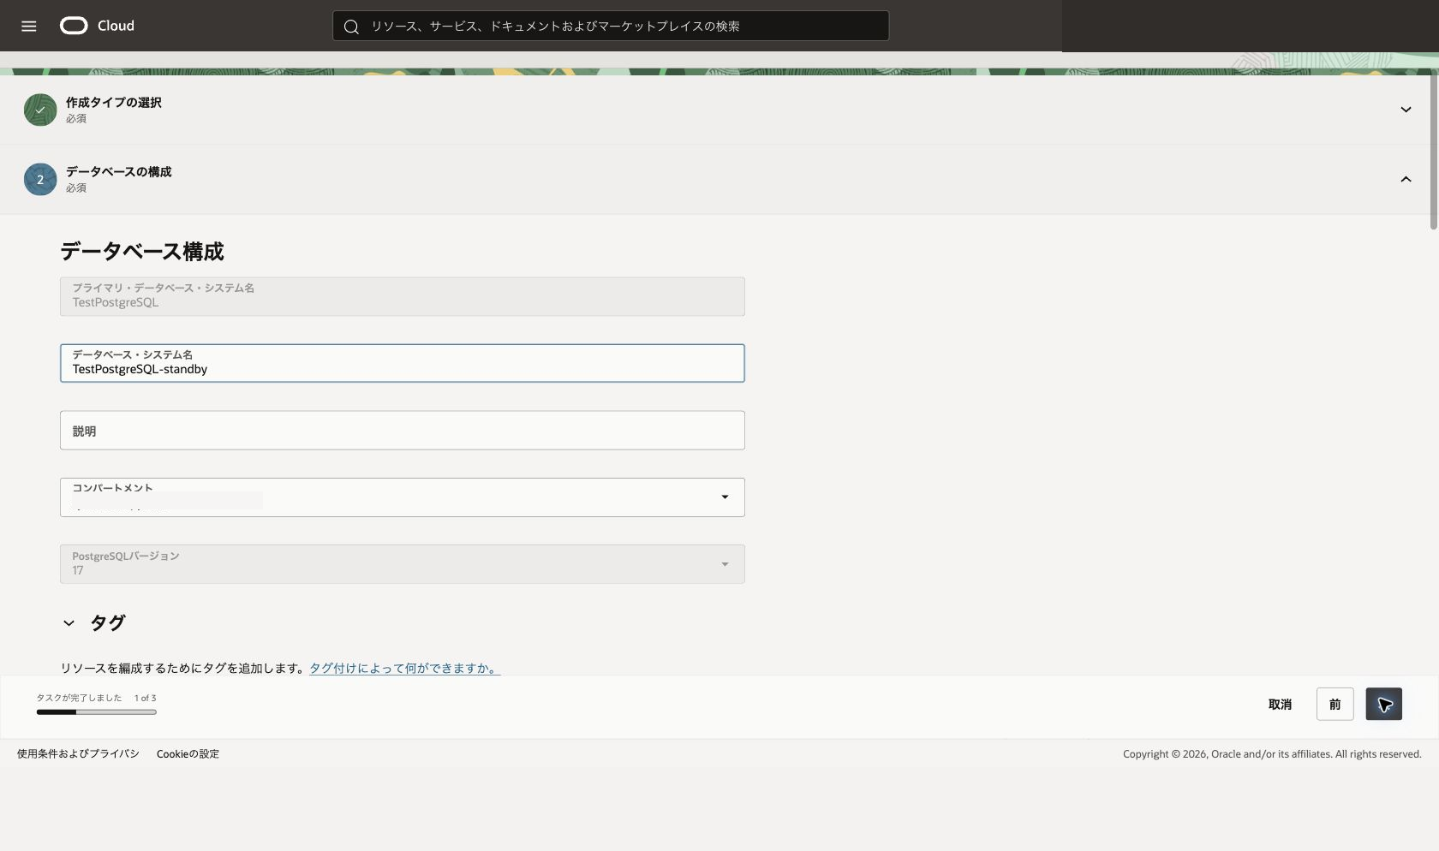The height and width of the screenshot is (851, 1439).
Task: Collapse the タグ section chevron
Action: [x=69, y=623]
